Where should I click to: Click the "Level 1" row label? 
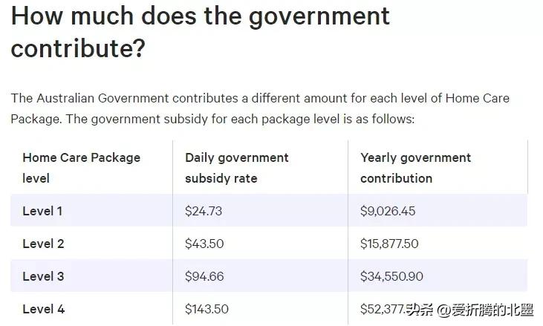[42, 211]
